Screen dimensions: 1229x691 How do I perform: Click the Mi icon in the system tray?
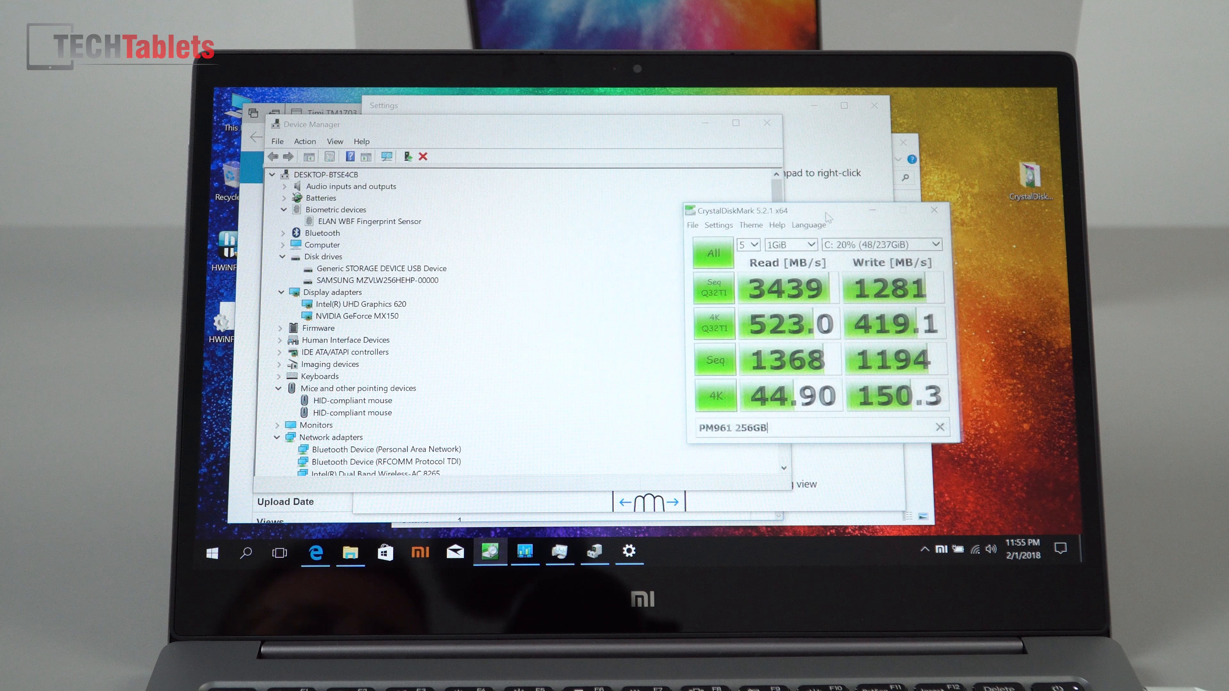[x=941, y=549]
